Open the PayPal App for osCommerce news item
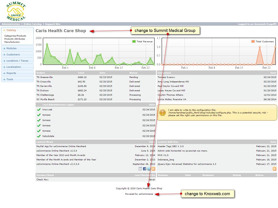The height and width of the screenshot is (208, 278). (61, 147)
